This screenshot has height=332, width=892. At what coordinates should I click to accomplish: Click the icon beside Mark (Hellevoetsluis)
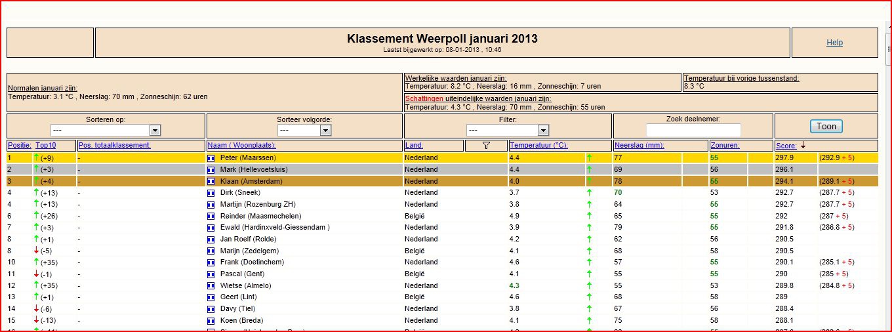pyautogui.click(x=211, y=170)
